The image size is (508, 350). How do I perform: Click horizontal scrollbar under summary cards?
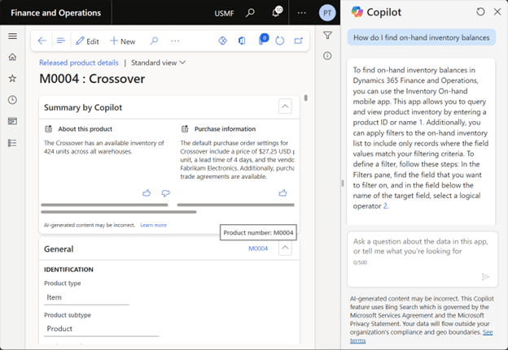click(x=119, y=212)
